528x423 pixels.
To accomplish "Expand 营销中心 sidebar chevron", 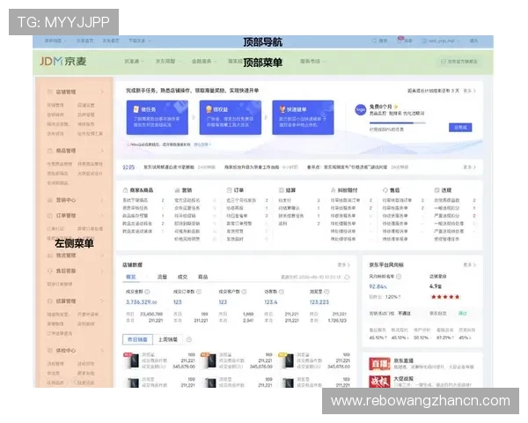I will point(102,200).
